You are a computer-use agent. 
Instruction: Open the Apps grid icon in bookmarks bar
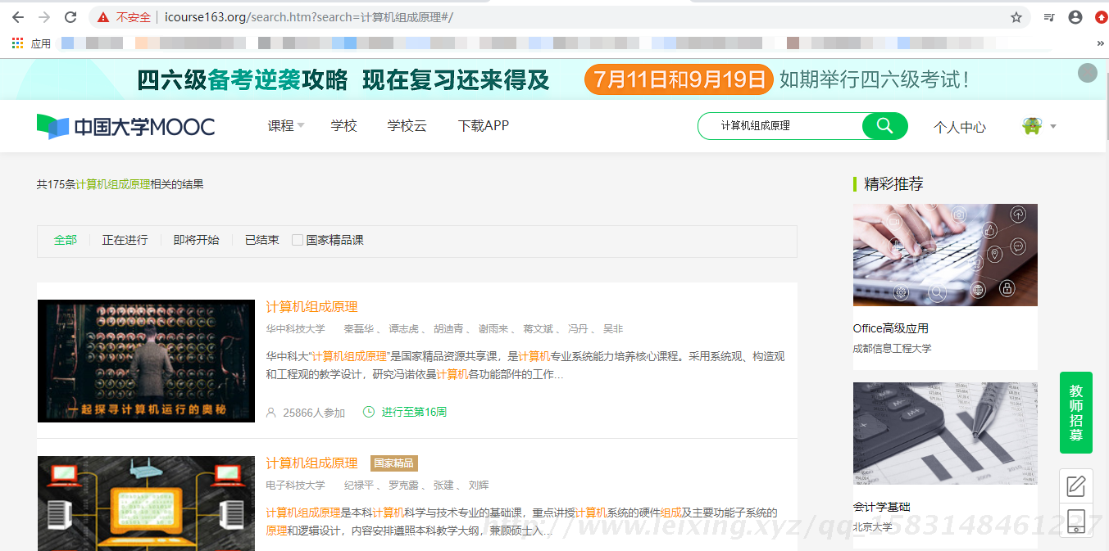17,43
